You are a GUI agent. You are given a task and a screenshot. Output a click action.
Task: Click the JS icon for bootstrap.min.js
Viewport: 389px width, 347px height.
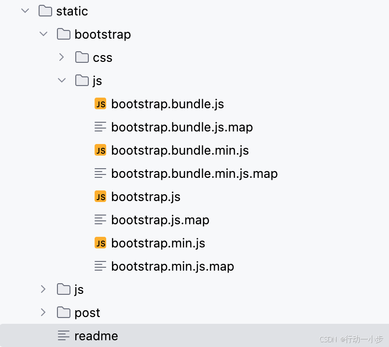point(100,243)
